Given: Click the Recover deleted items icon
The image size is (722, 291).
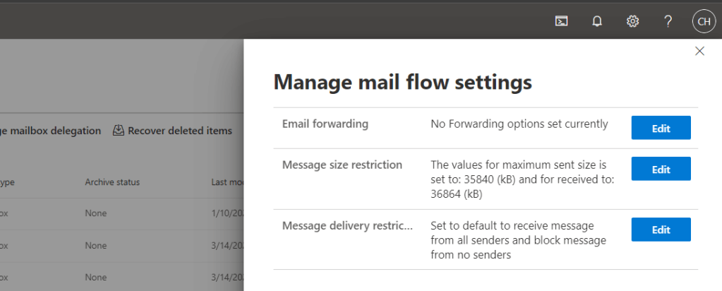Looking at the screenshot, I should coord(119,131).
